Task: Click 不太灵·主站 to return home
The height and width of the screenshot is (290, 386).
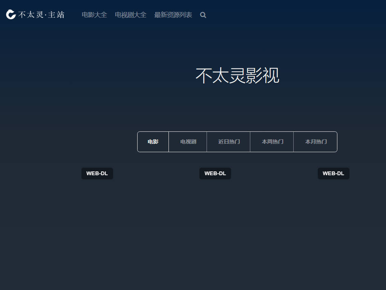Action: [x=36, y=14]
